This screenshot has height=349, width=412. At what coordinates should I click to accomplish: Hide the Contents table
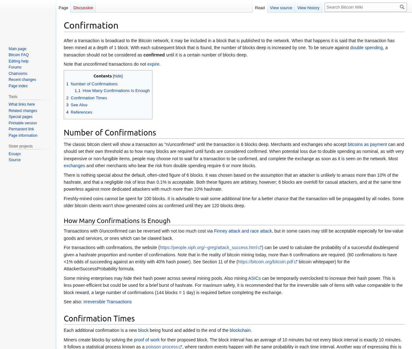coord(118,76)
